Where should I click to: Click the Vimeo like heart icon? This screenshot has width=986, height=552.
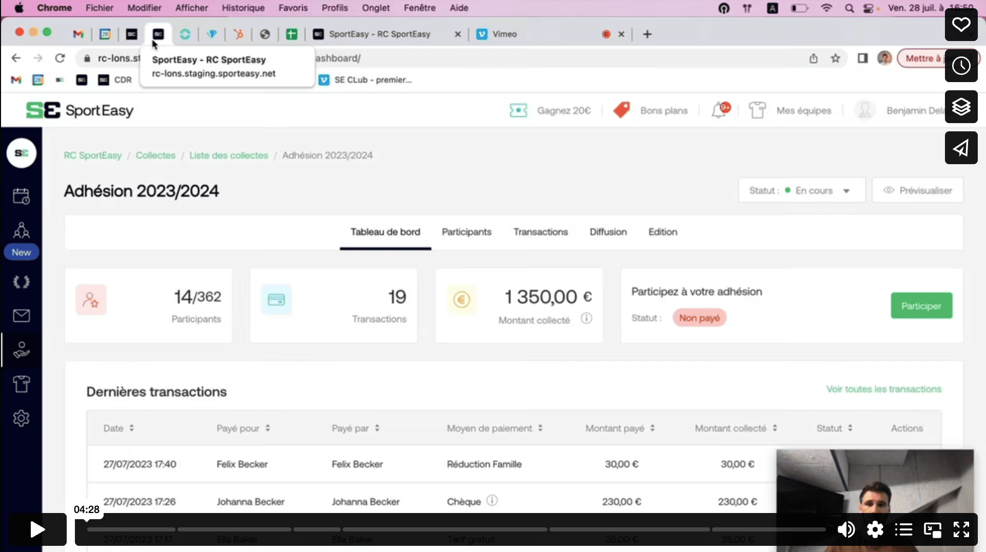point(961,25)
